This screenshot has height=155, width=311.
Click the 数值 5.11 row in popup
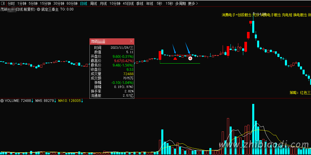[112, 52]
